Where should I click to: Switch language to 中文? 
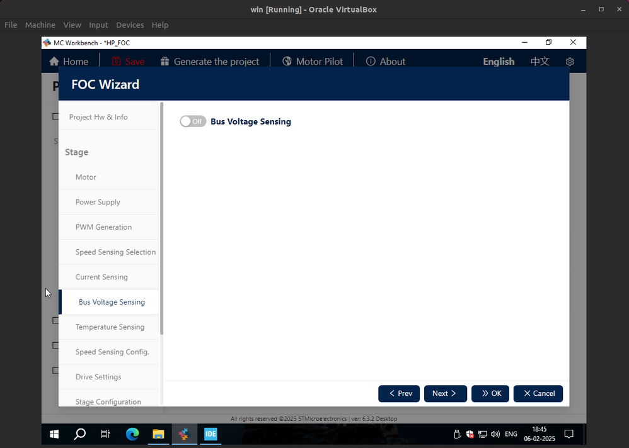click(x=540, y=61)
